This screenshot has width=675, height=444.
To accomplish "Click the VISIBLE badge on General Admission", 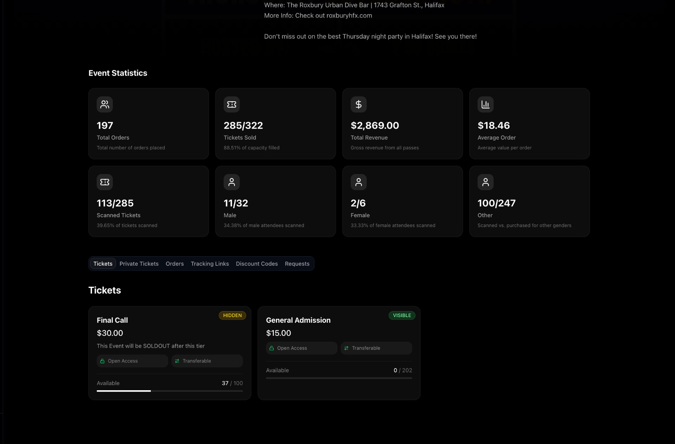I will coord(401,315).
